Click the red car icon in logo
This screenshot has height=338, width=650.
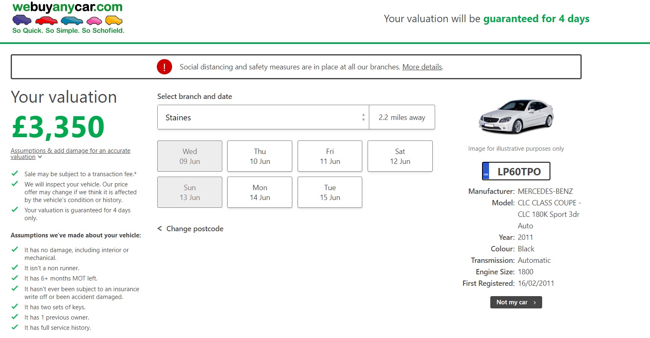(x=46, y=20)
